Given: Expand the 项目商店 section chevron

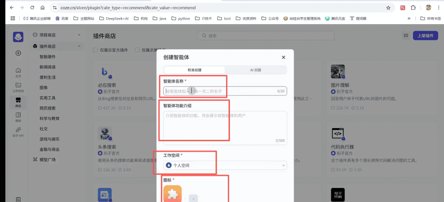Looking at the screenshot, I should click(x=79, y=35).
